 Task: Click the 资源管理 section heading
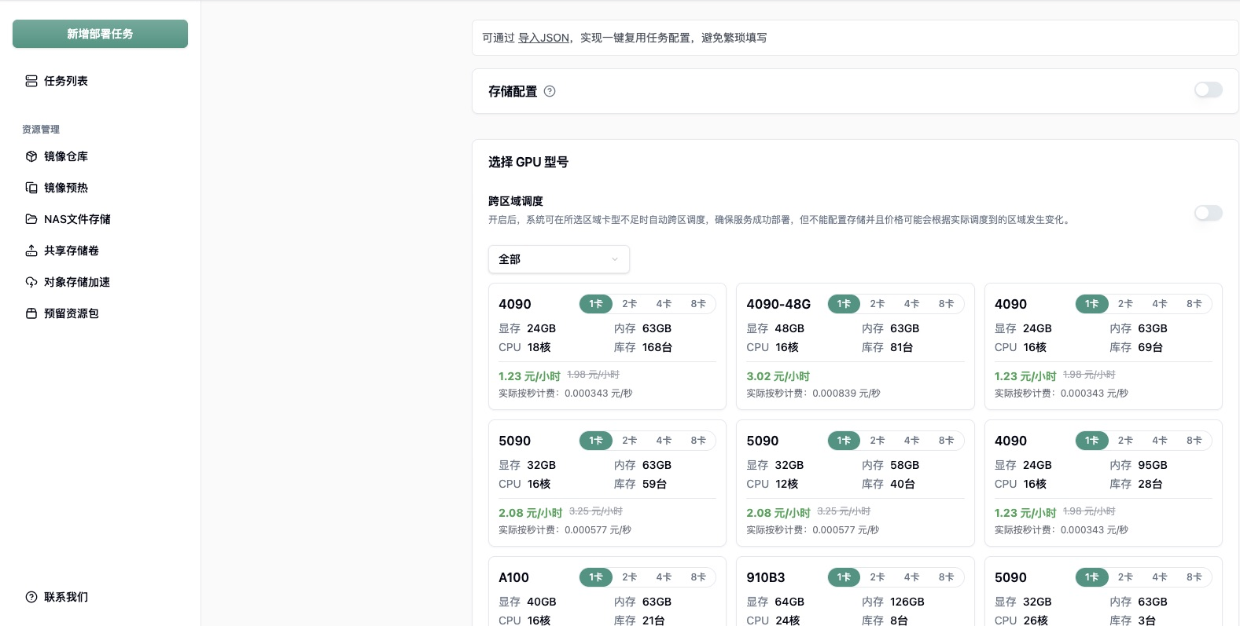(41, 130)
